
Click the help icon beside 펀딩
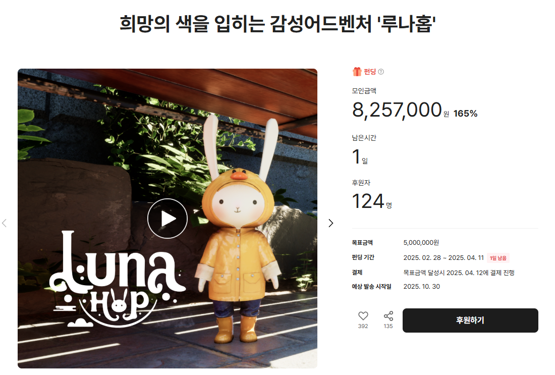pyautogui.click(x=381, y=72)
